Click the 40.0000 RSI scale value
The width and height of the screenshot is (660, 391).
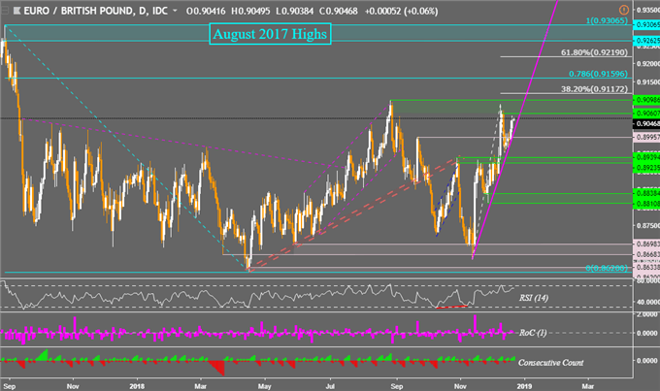tap(647, 302)
